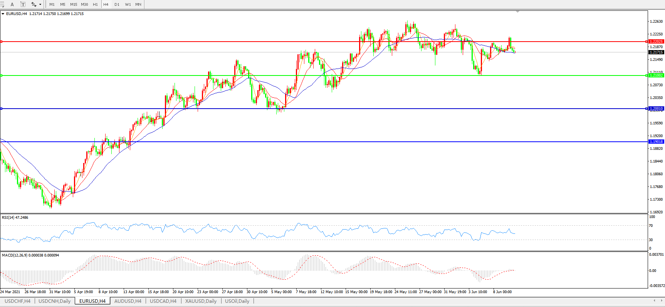Open the Arrows tool dropdown arrow
The image size is (665, 307).
tap(40, 5)
